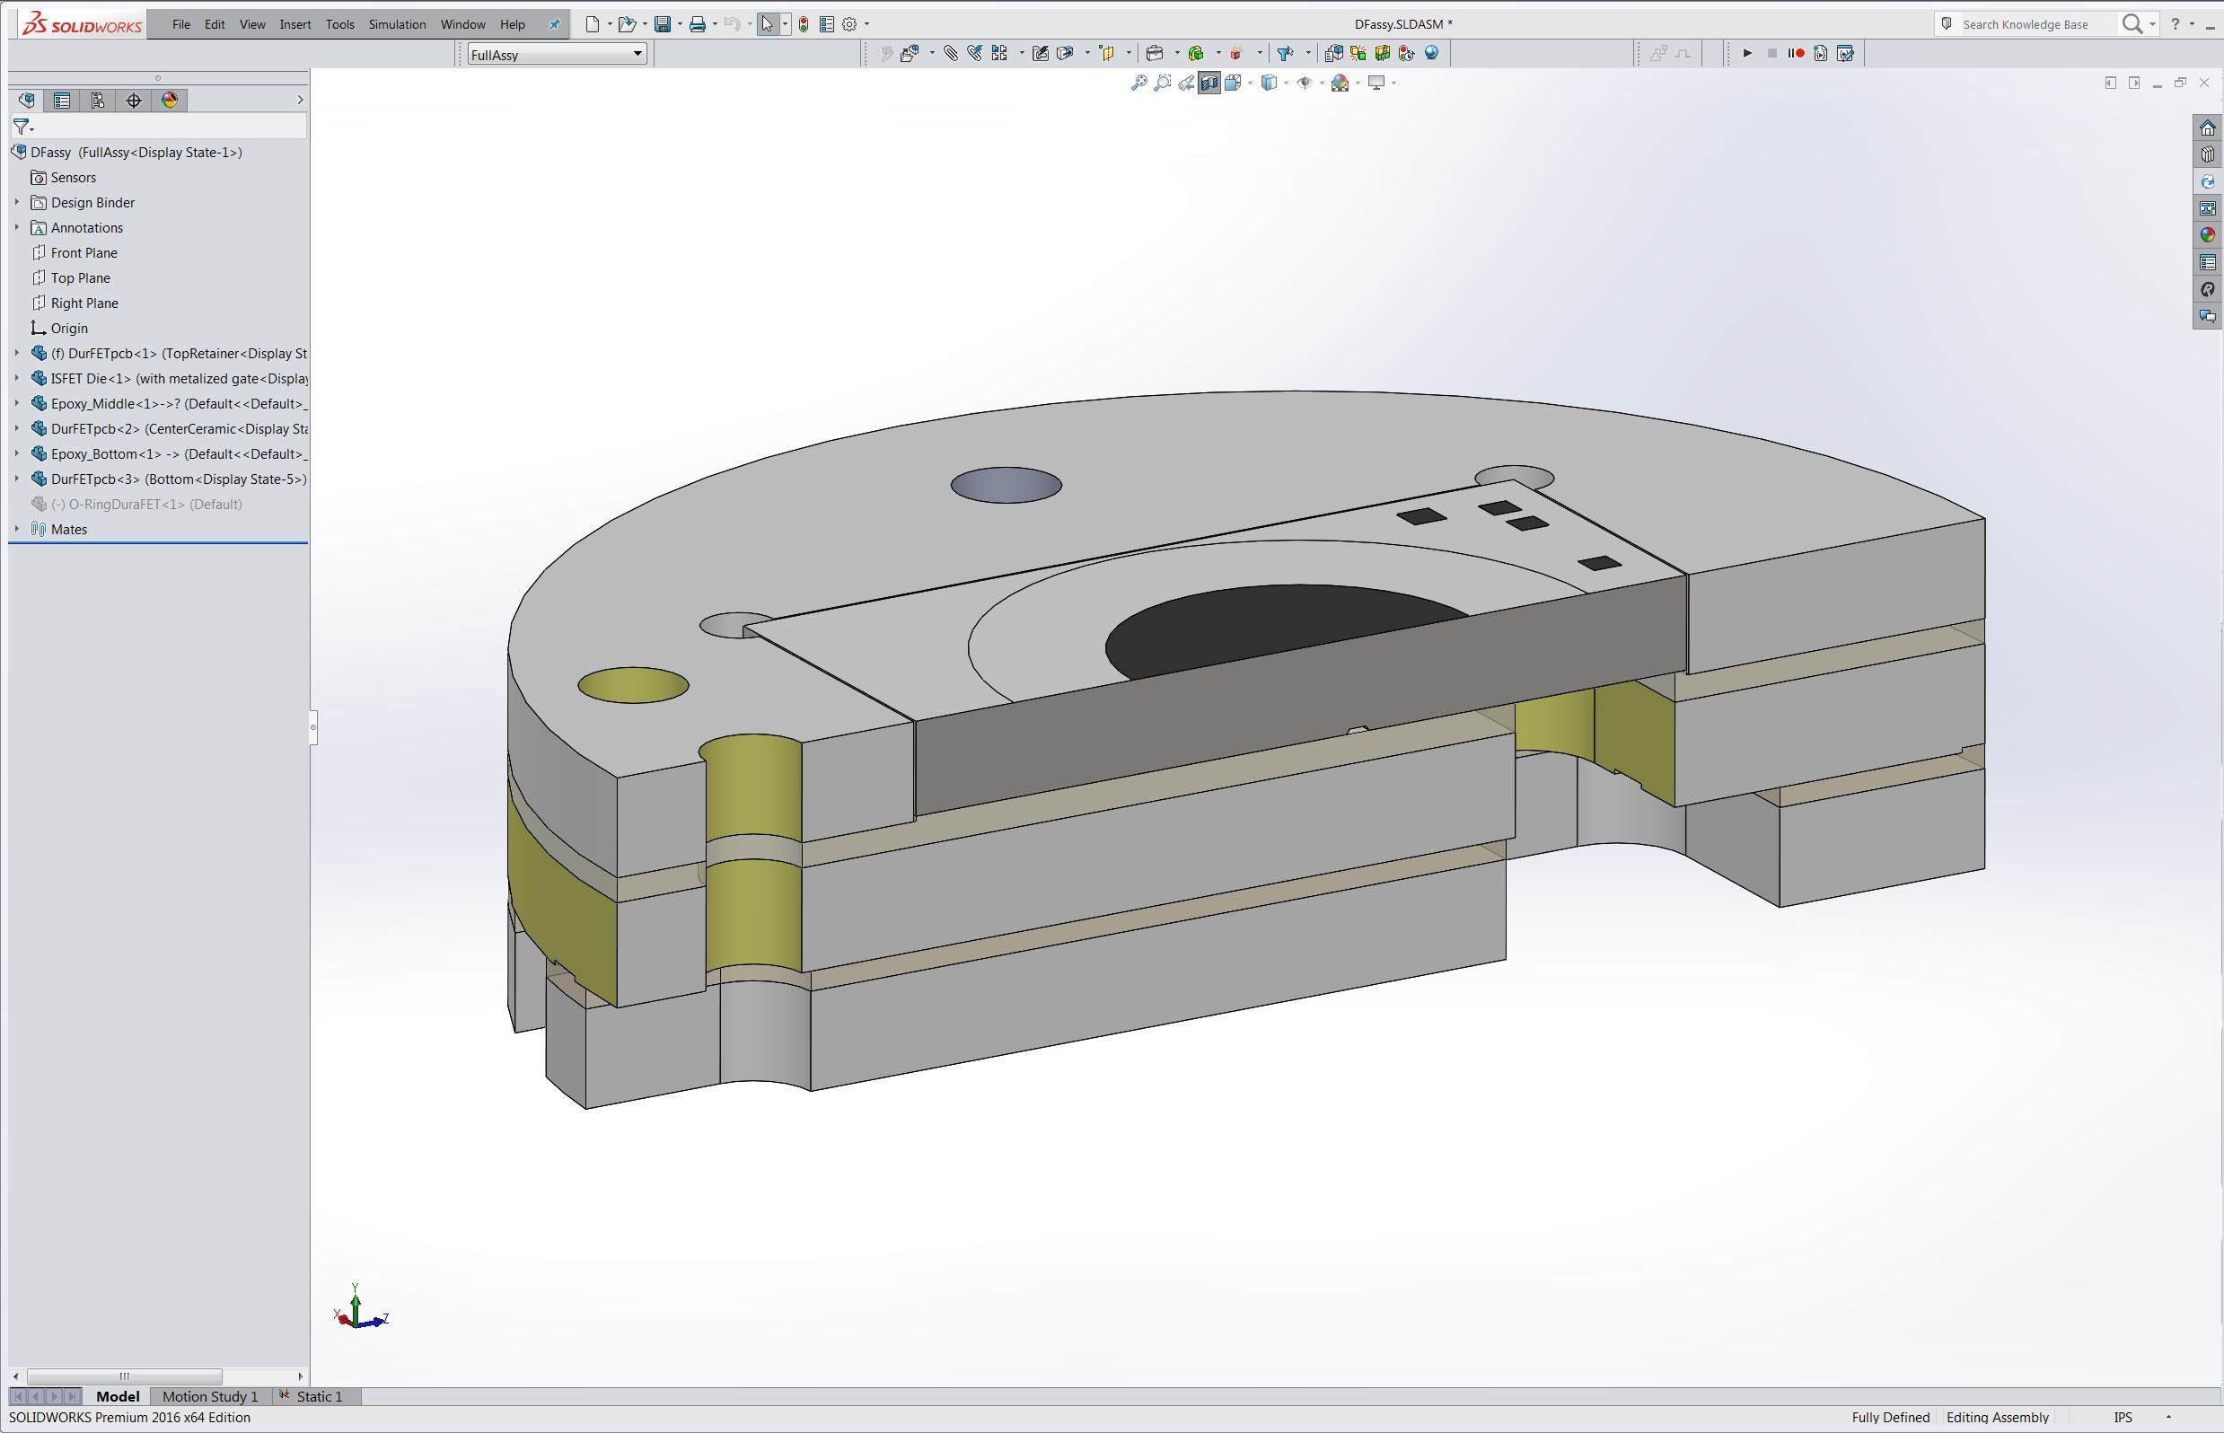Click the feature tree horizontal scrollbar
2224x1433 pixels.
click(124, 1376)
